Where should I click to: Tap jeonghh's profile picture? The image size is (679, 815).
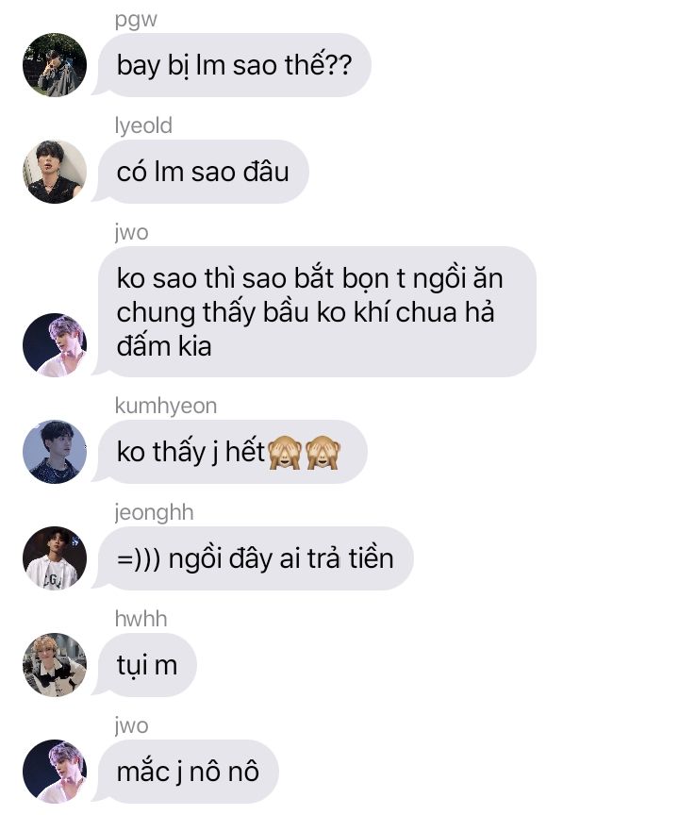click(x=55, y=558)
